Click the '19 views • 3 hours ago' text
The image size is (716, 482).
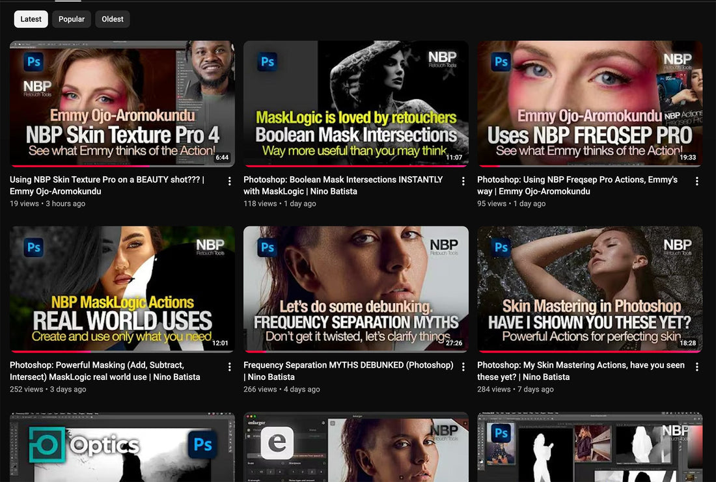[48, 204]
